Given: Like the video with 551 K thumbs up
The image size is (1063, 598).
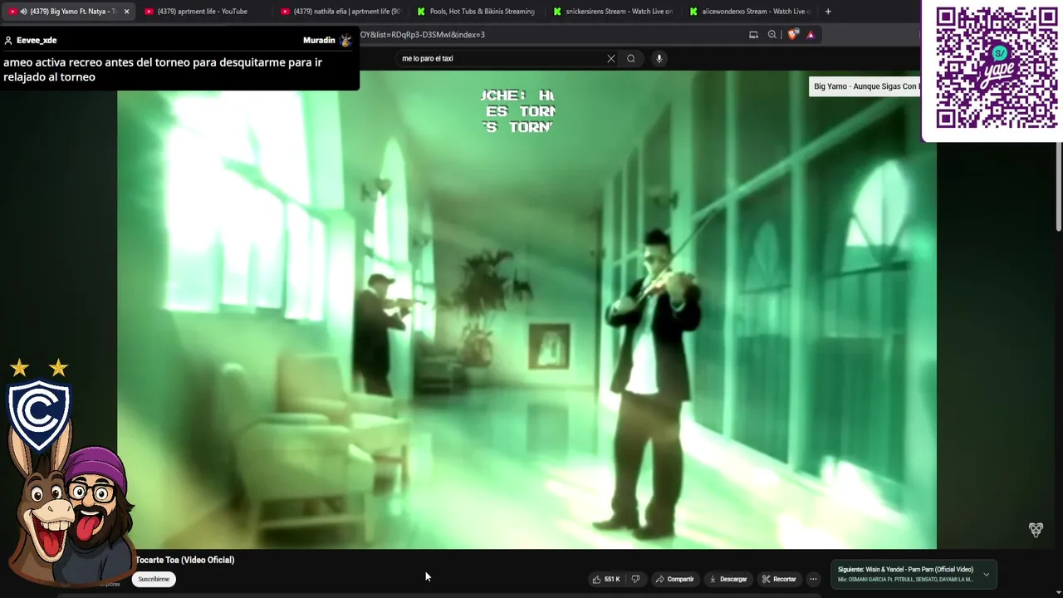Looking at the screenshot, I should [606, 579].
